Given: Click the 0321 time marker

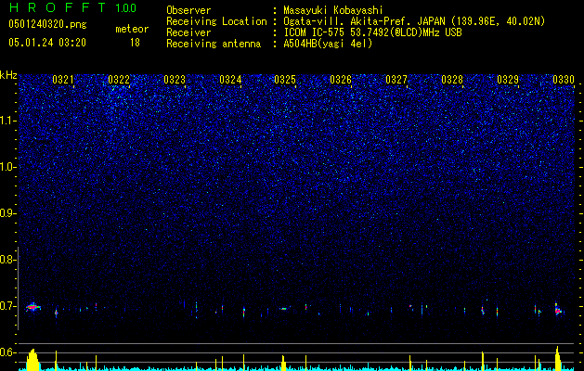Looking at the screenshot, I should point(63,80).
